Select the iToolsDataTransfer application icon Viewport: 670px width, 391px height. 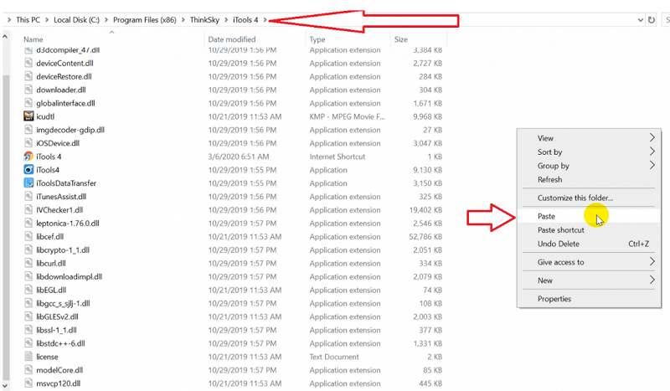28,183
